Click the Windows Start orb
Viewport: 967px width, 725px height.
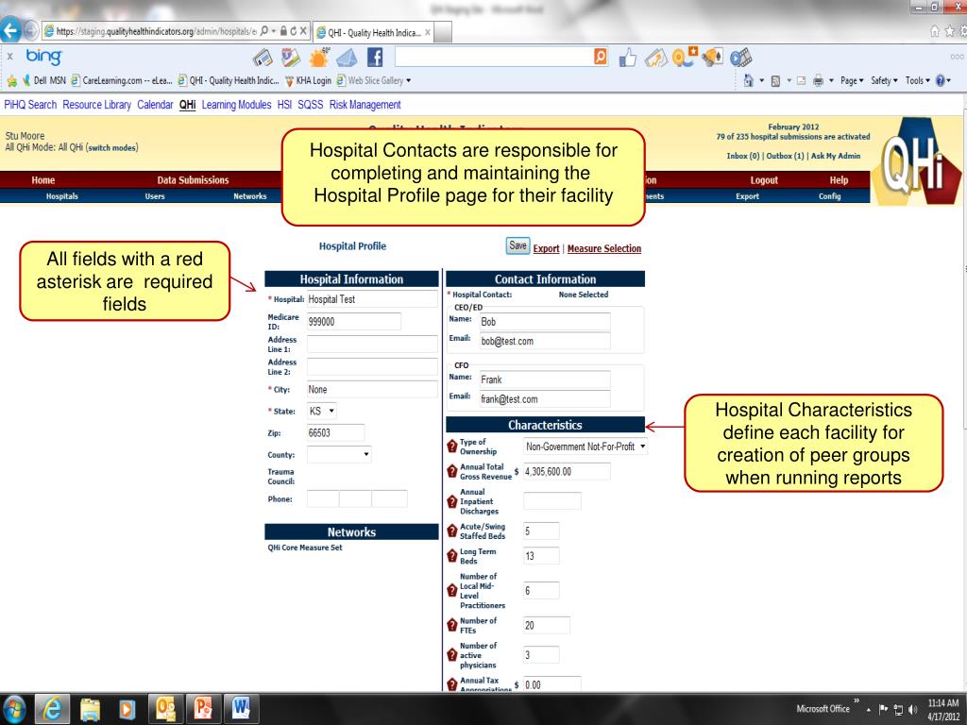click(x=14, y=710)
